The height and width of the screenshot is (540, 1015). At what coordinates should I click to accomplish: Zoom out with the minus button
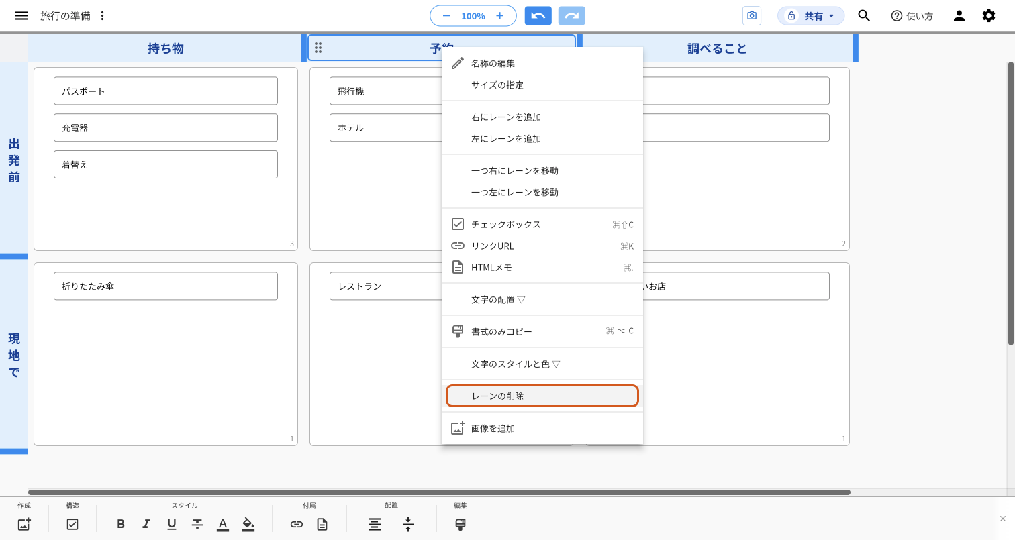[x=446, y=15]
